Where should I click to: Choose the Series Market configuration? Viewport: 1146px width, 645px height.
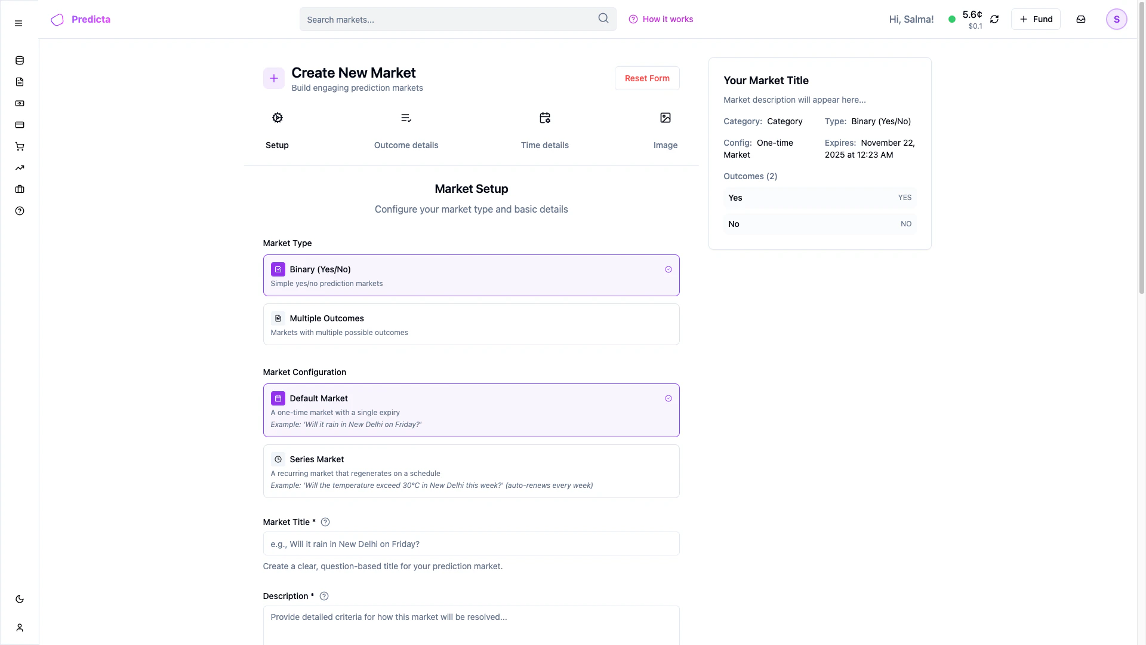pos(471,471)
